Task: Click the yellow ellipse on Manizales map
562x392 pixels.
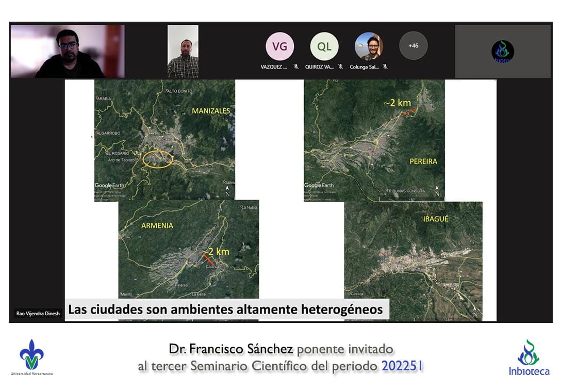Action: point(157,159)
